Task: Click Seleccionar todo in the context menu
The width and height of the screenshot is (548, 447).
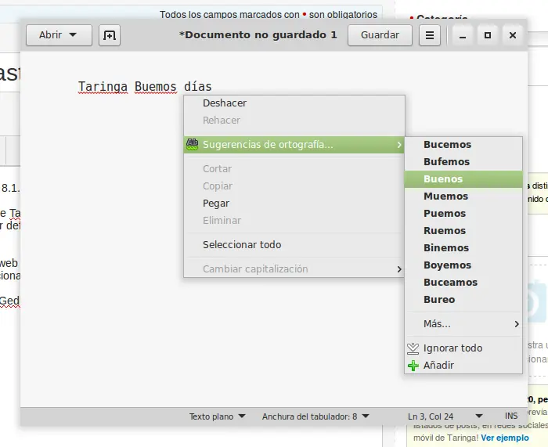Action: pos(294,245)
